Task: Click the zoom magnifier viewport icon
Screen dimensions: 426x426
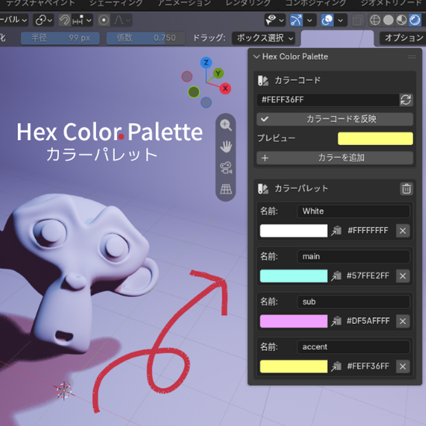Action: click(226, 125)
